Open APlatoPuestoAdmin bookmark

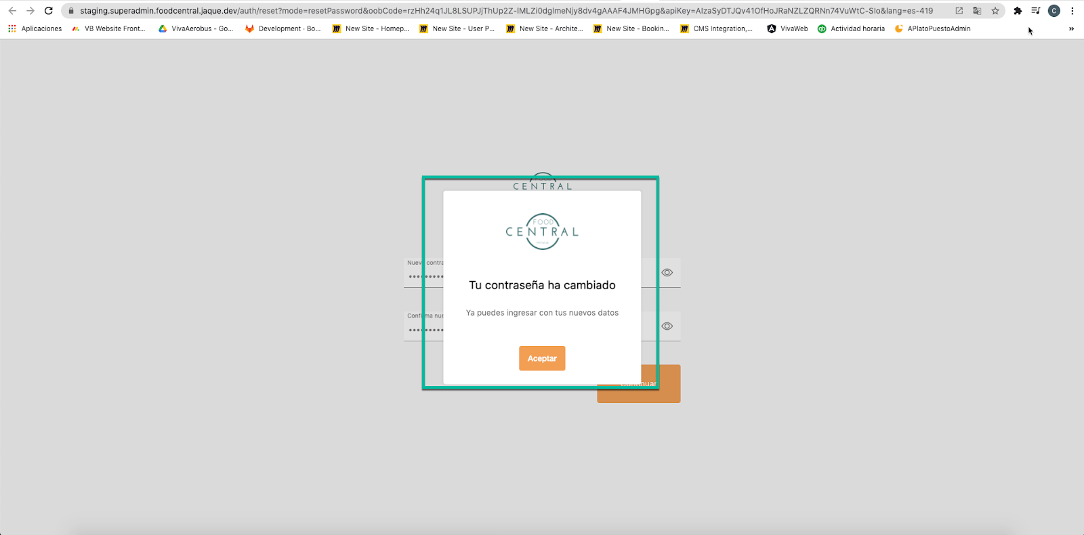933,28
